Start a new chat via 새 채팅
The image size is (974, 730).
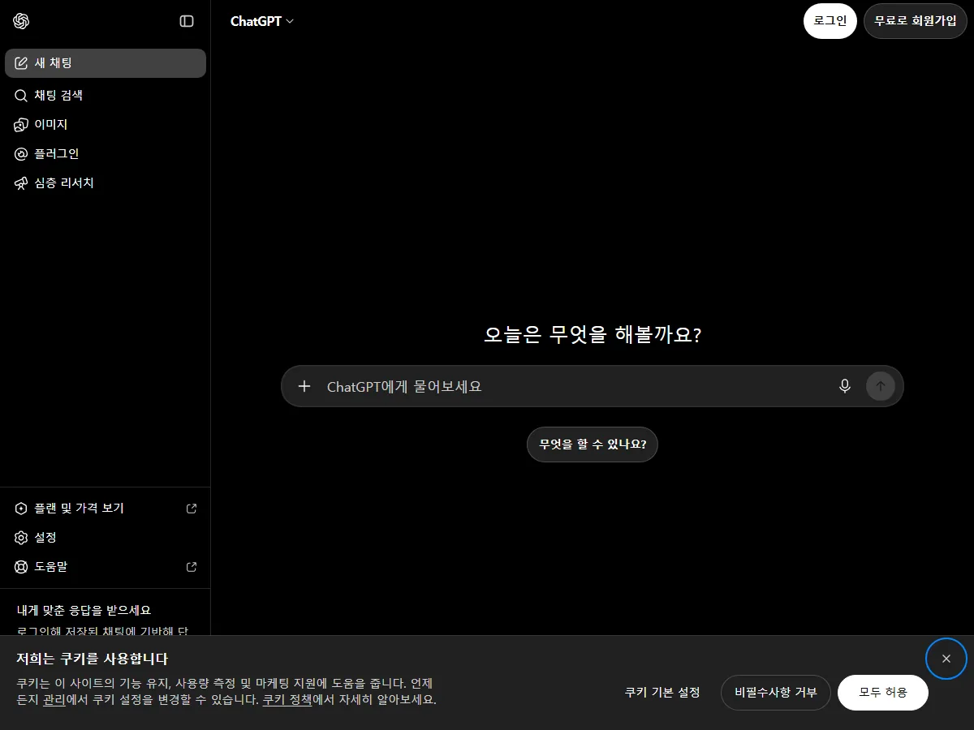tap(106, 63)
